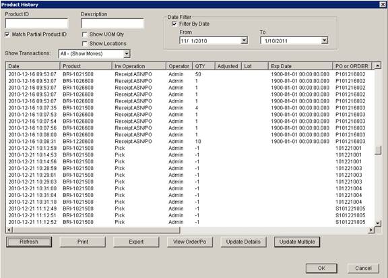Viewport: 388px width, 278px height.
Task: Click the horizontal scroll right arrow
Action: [x=371, y=230]
